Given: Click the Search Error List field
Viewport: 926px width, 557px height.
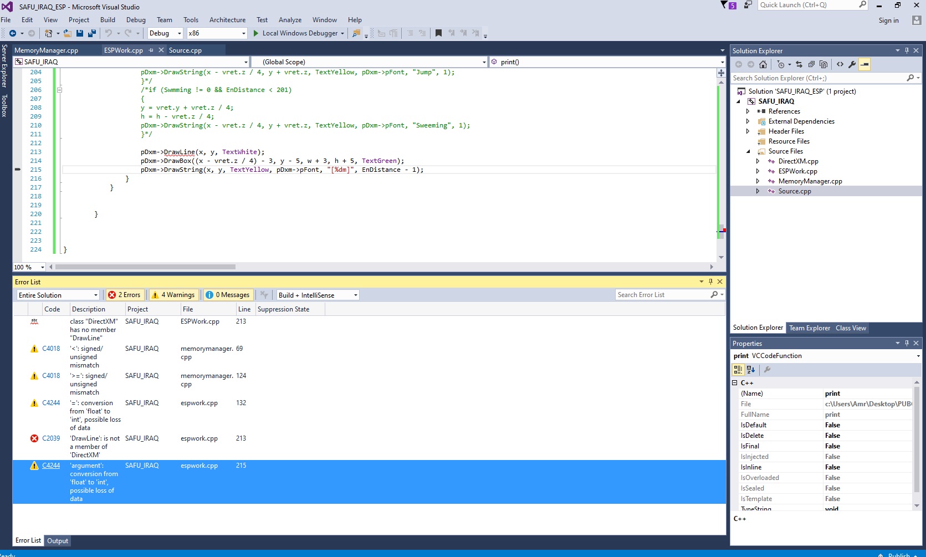Looking at the screenshot, I should pyautogui.click(x=662, y=295).
